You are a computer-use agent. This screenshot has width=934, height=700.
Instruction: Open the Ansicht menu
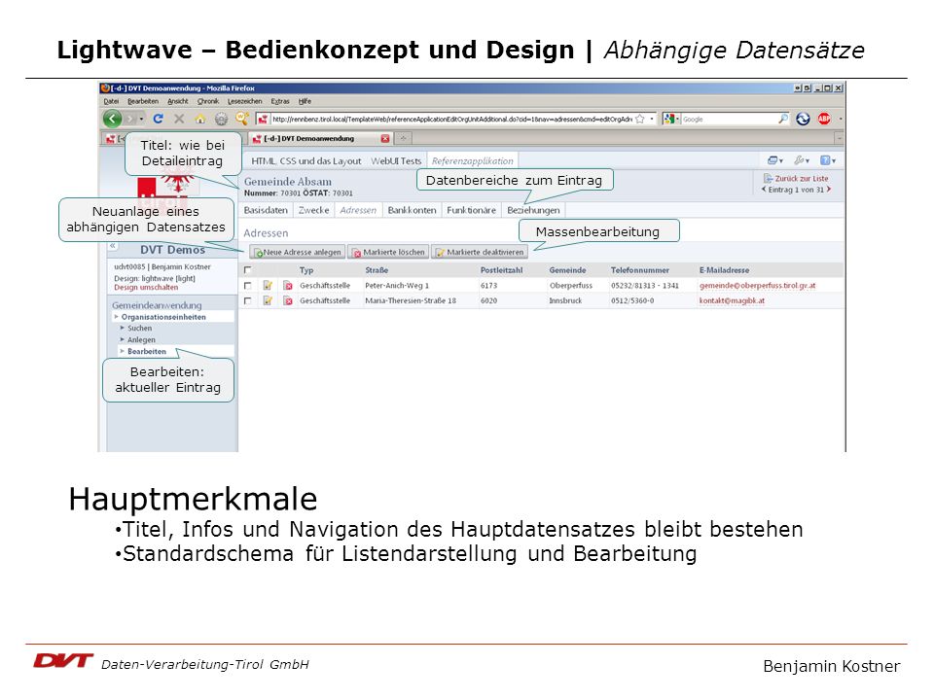[x=177, y=101]
